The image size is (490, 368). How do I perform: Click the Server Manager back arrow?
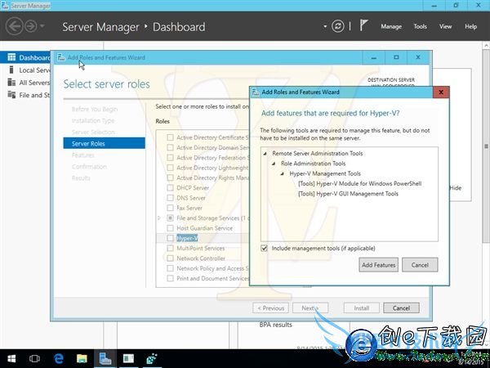(x=15, y=26)
